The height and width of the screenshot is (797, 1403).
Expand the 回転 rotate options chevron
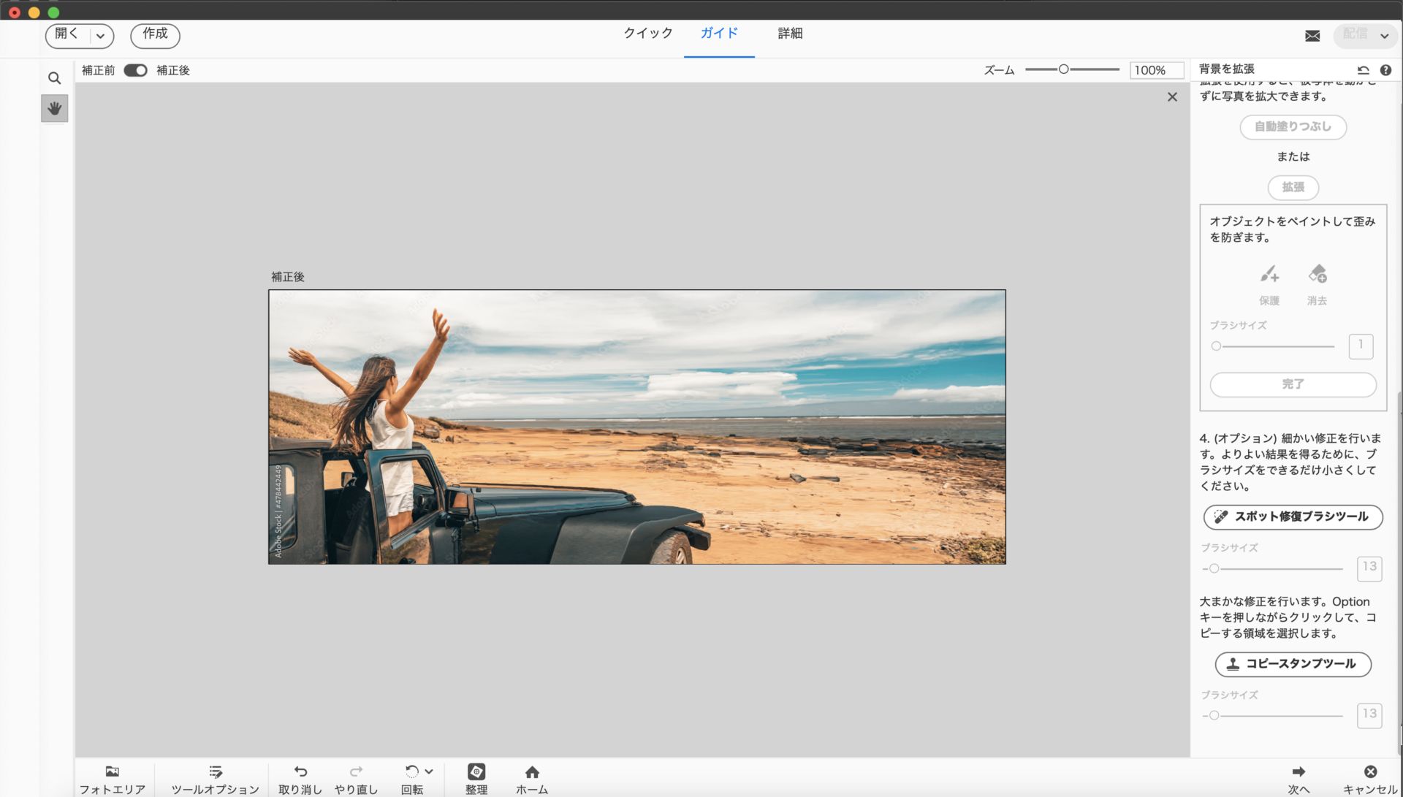coord(427,771)
